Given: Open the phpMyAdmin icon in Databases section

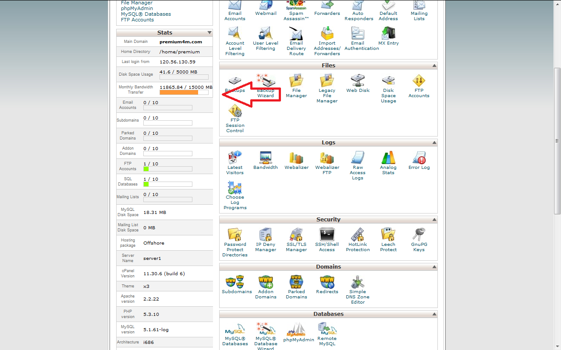Looking at the screenshot, I should click(296, 329).
